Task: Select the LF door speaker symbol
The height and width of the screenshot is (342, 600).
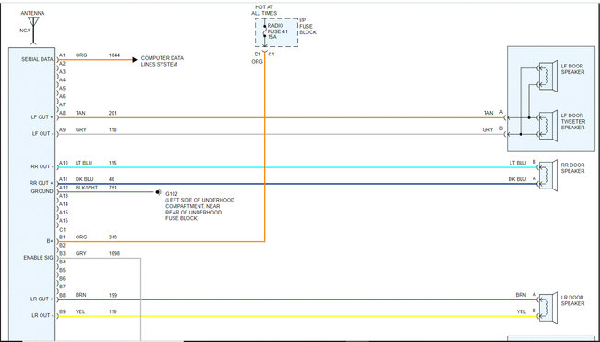Action: pyautogui.click(x=548, y=77)
